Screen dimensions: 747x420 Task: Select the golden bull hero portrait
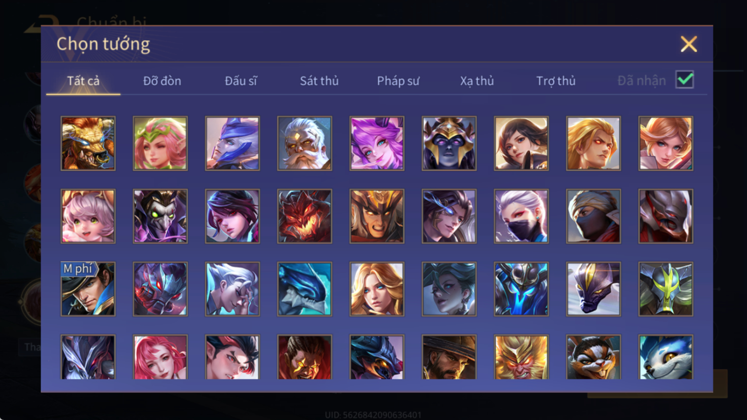[88, 143]
